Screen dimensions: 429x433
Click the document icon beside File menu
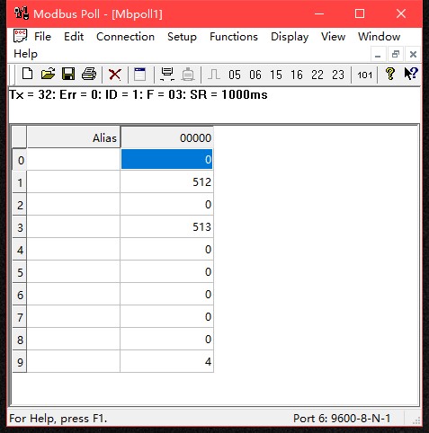tap(20, 36)
